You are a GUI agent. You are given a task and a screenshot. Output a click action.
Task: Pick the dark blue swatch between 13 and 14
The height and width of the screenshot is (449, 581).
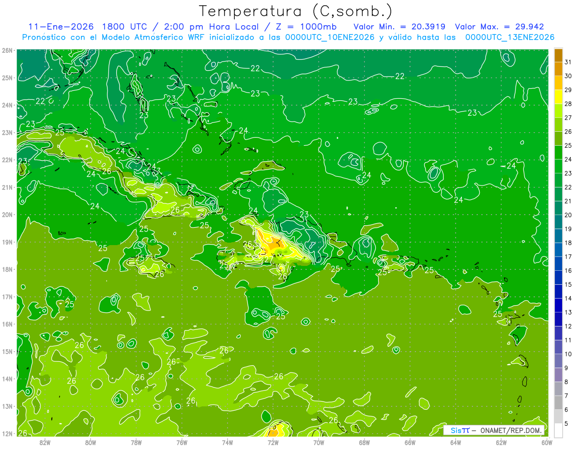pos(558,306)
